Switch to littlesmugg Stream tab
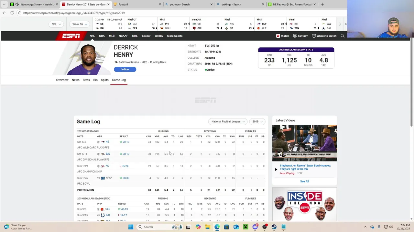Screen dimensions: 414x232 (34, 5)
